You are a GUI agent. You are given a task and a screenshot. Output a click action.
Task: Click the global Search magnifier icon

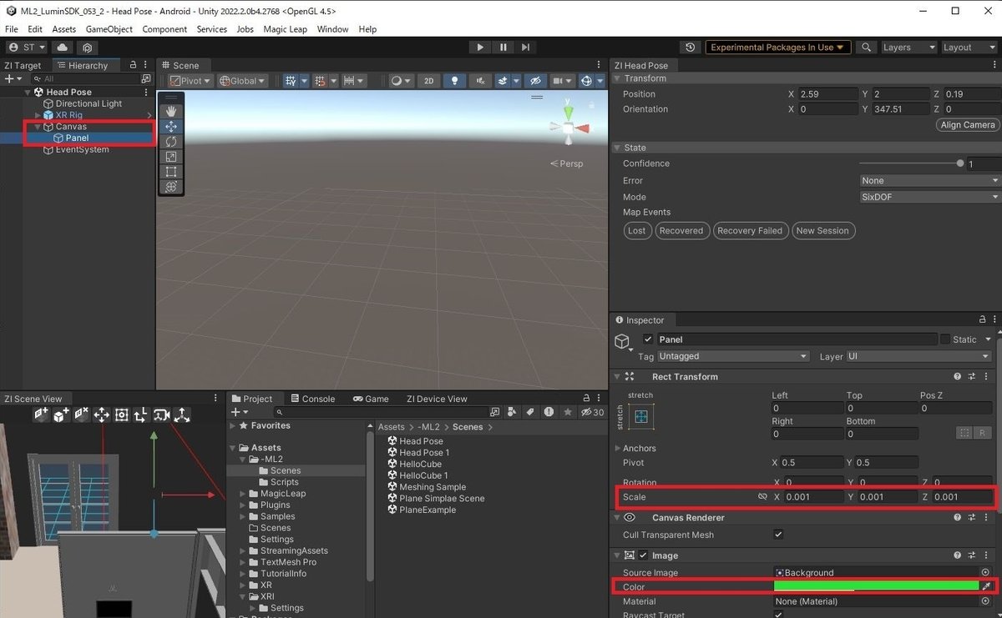coord(867,48)
